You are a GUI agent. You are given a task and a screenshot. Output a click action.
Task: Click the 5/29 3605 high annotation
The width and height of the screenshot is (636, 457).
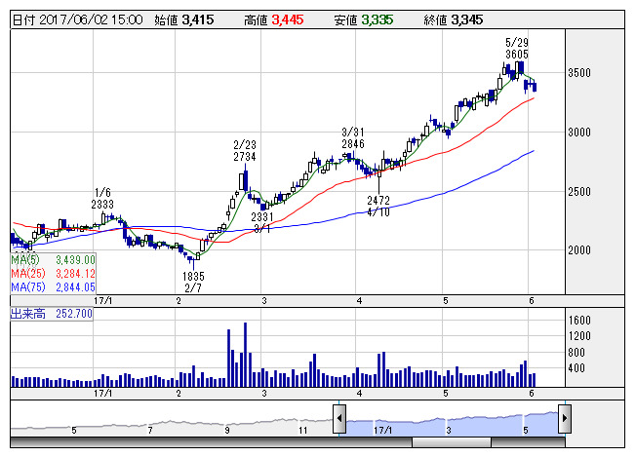click(517, 48)
